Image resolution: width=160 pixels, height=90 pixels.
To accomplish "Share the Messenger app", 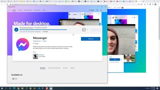I will click(36, 43).
